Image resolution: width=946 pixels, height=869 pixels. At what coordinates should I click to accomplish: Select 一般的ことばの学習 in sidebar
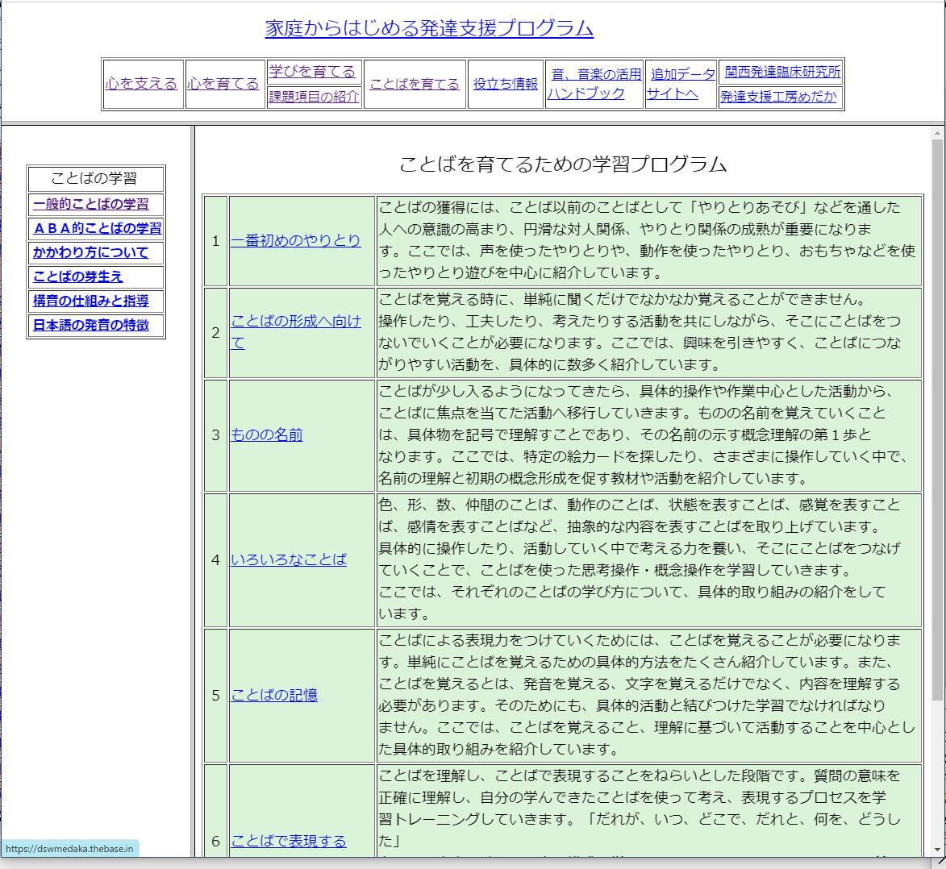90,204
